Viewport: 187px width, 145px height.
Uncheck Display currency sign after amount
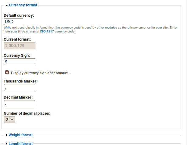pos(7,72)
